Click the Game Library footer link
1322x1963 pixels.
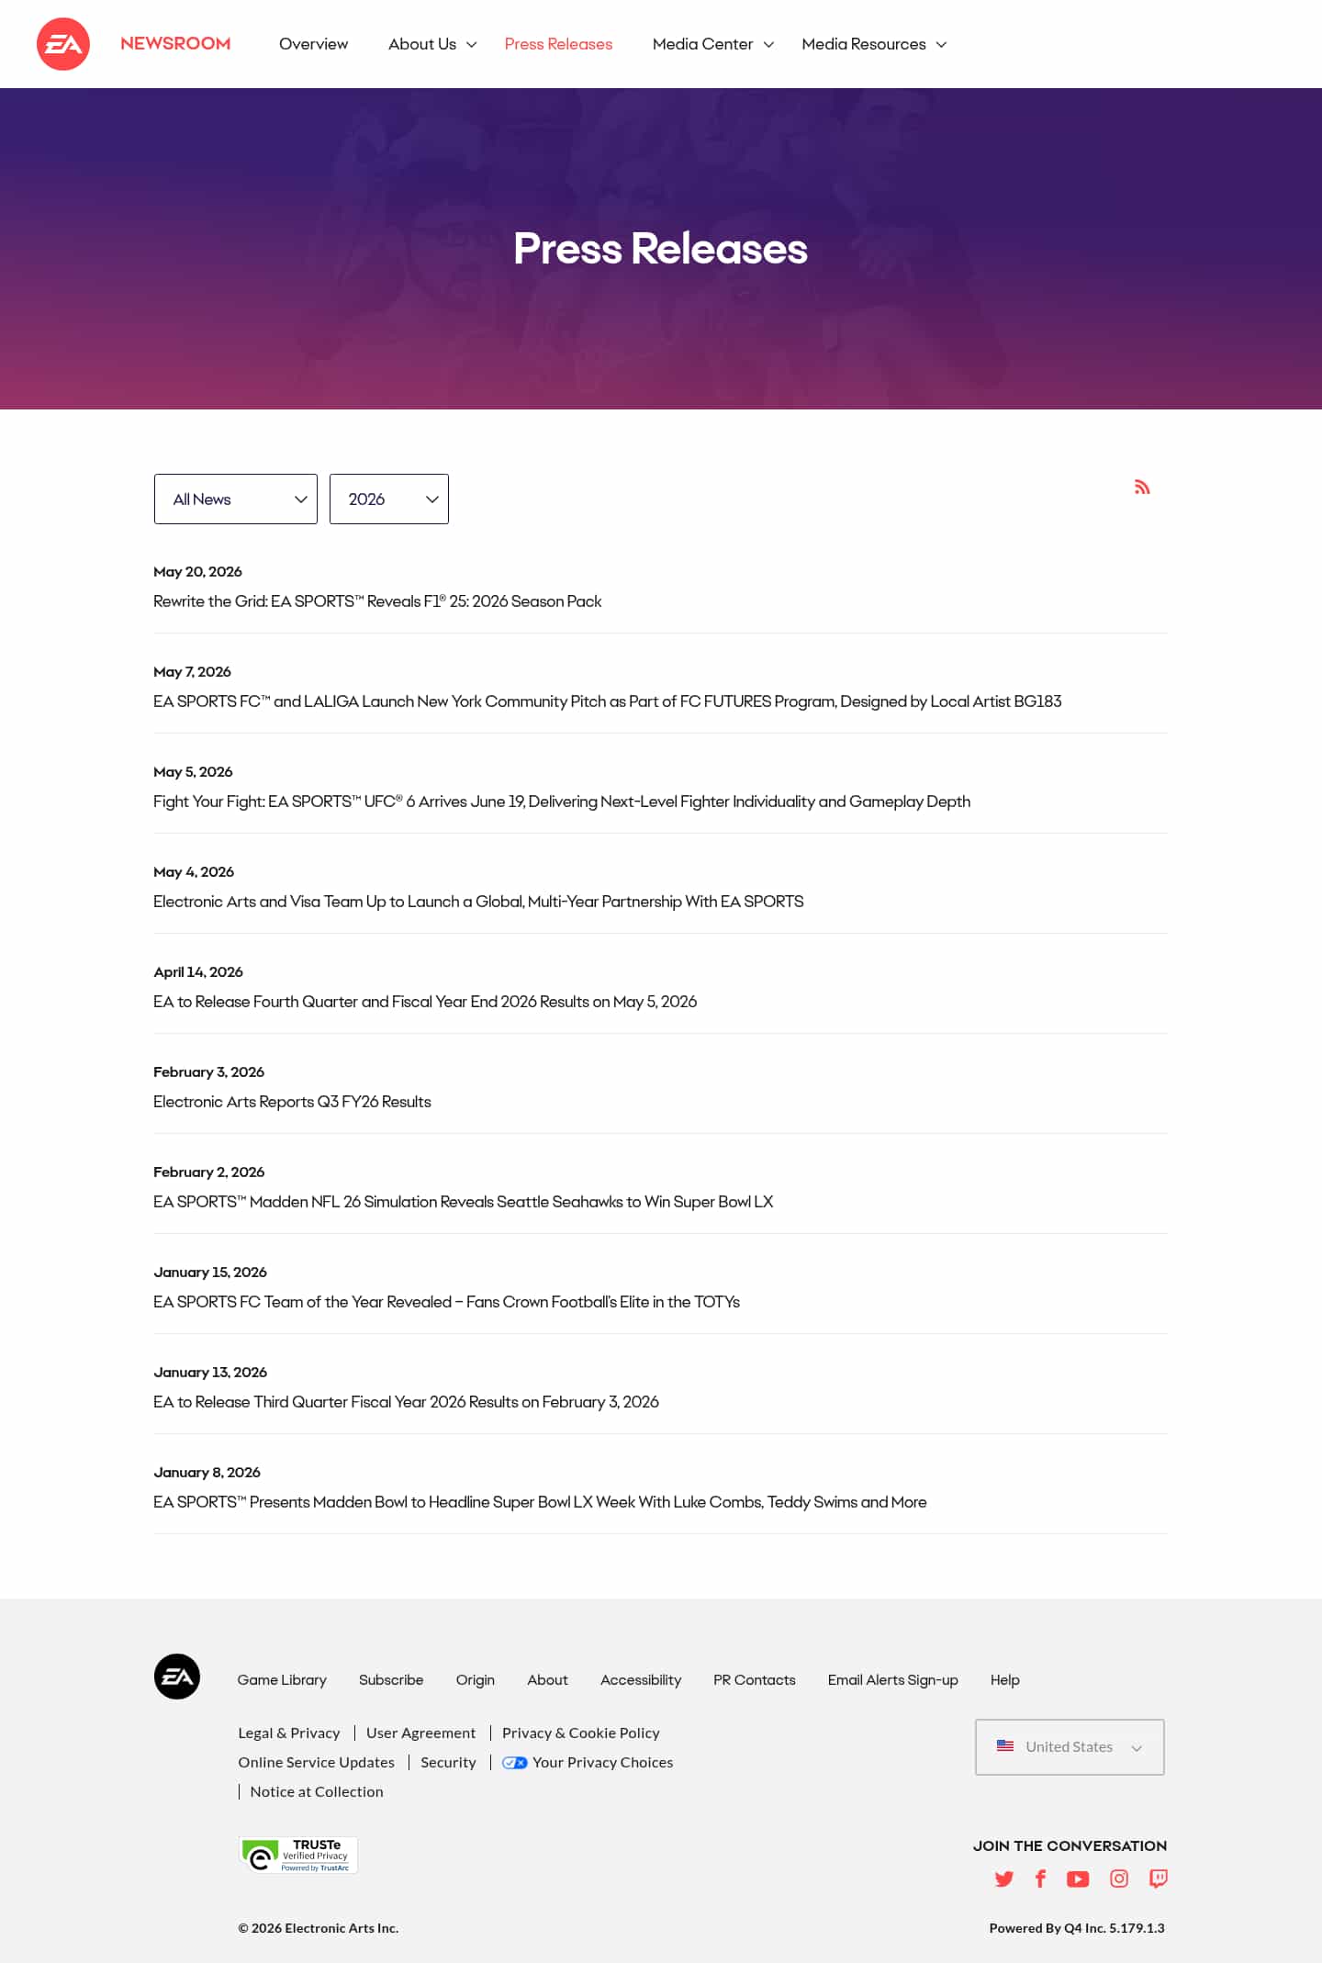(x=282, y=1679)
